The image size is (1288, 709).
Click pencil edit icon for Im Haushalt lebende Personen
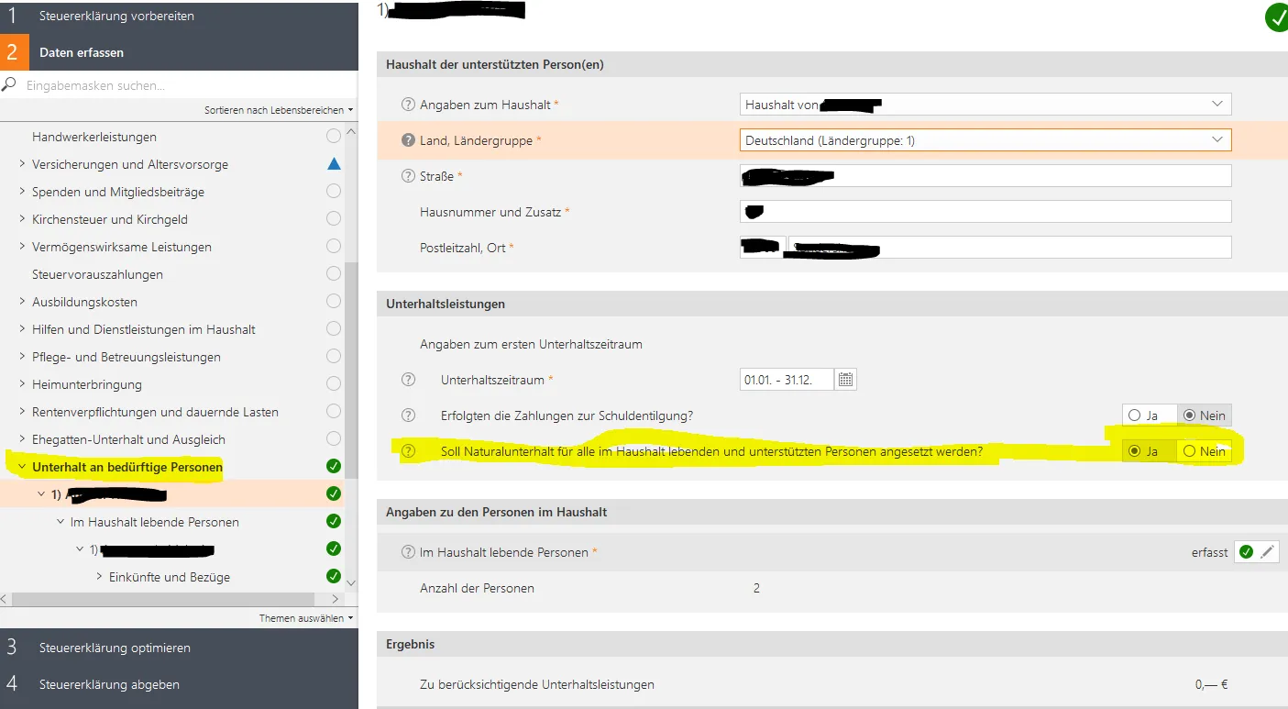(1268, 552)
